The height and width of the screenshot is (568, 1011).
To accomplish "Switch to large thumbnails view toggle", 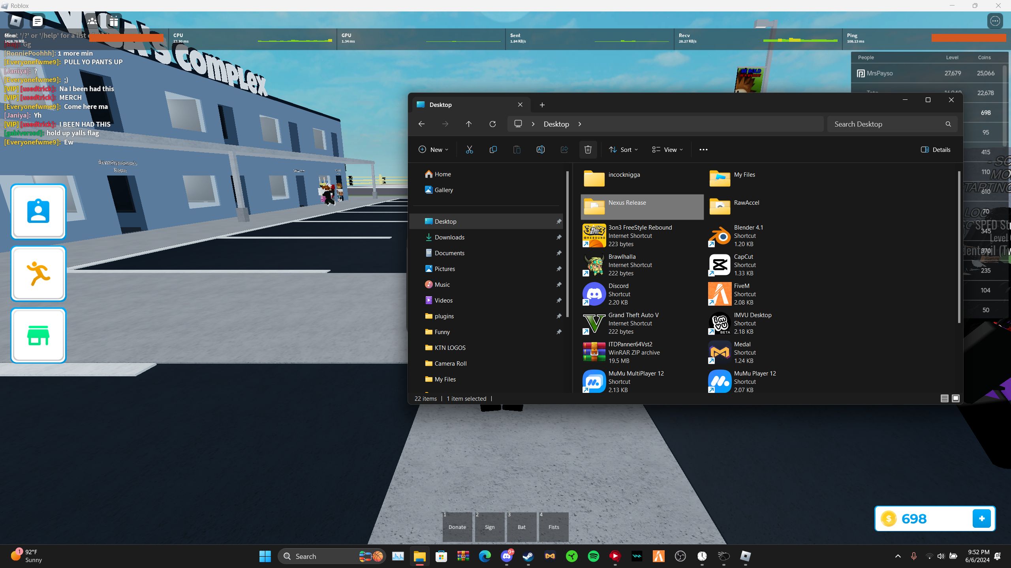I will (x=955, y=398).
